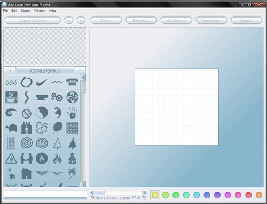Show previous styles library page

point(92,193)
